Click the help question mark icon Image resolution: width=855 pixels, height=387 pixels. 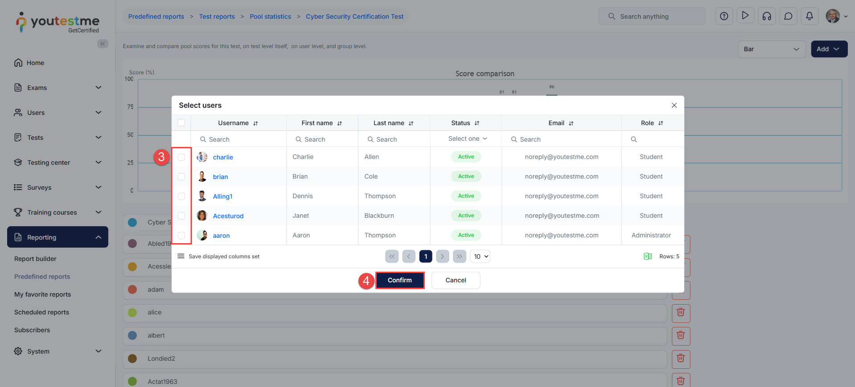[x=724, y=16]
